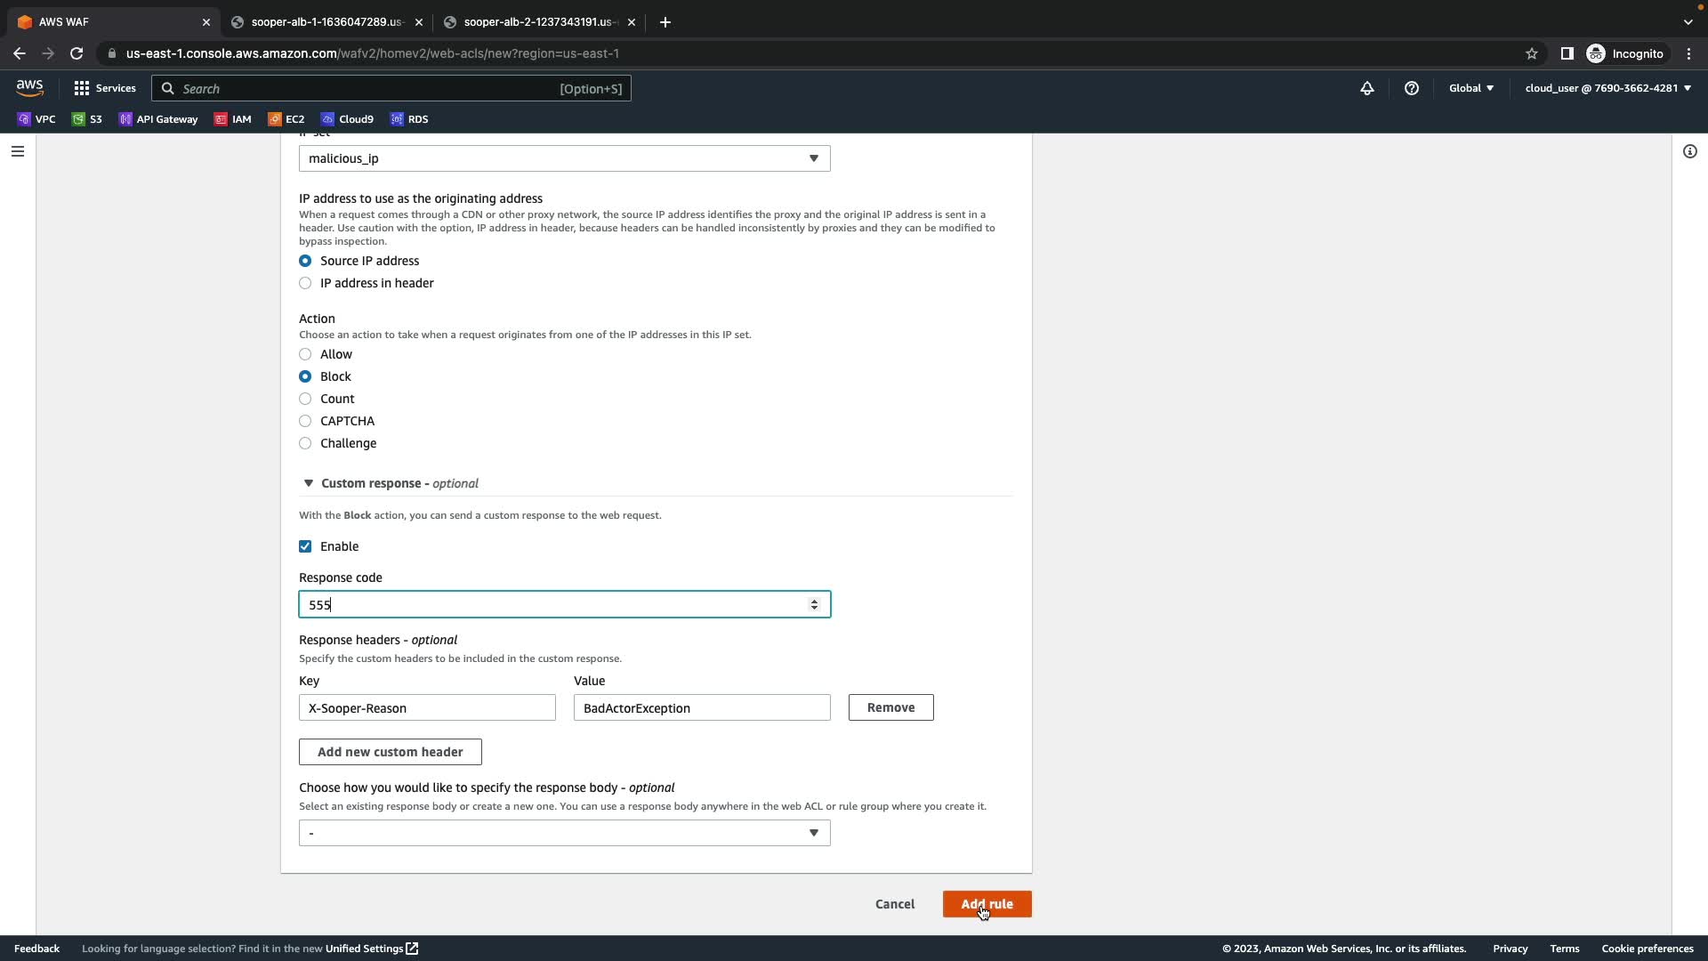Click Add new custom header
Image resolution: width=1708 pixels, height=961 pixels.
(x=390, y=752)
